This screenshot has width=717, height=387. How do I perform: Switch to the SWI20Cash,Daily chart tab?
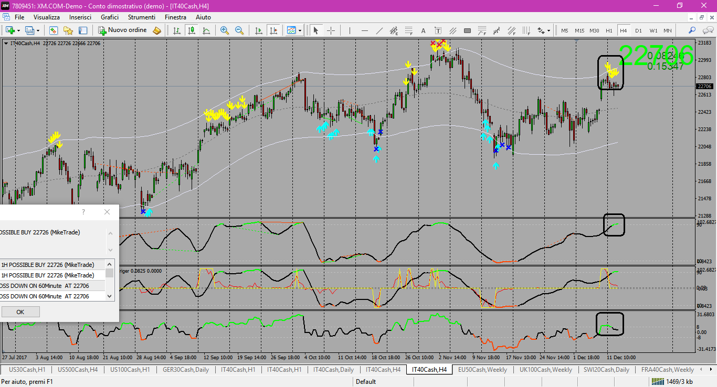pos(606,370)
